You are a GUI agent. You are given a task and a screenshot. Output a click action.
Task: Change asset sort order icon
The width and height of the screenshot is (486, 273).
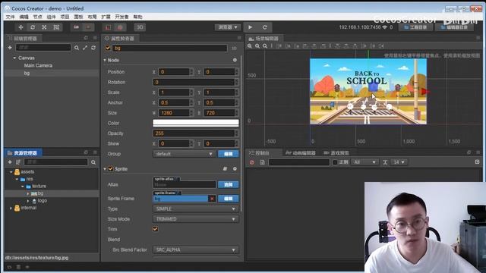(18, 162)
